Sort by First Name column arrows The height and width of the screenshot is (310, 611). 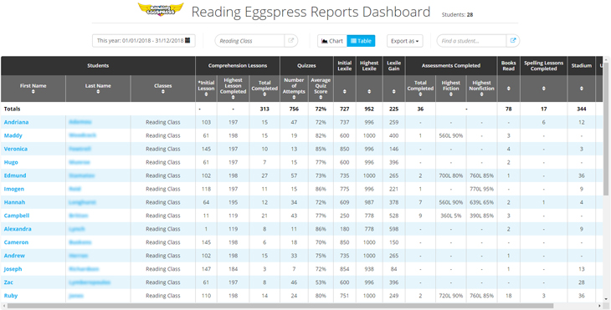click(33, 92)
